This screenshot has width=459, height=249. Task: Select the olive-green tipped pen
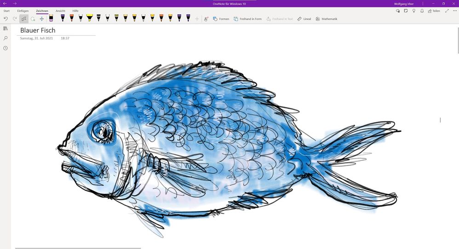pos(116,18)
